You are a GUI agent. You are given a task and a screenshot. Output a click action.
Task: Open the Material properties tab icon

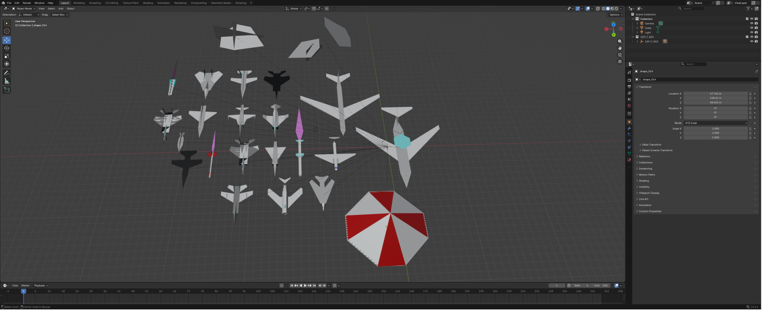click(x=629, y=160)
